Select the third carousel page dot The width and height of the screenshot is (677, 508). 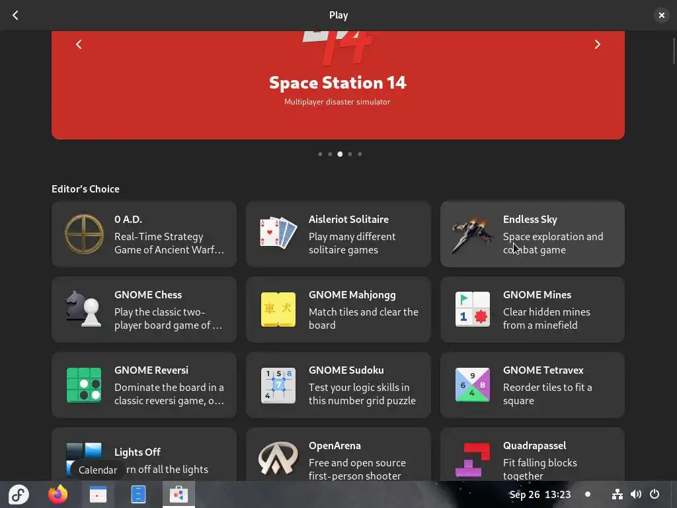340,154
